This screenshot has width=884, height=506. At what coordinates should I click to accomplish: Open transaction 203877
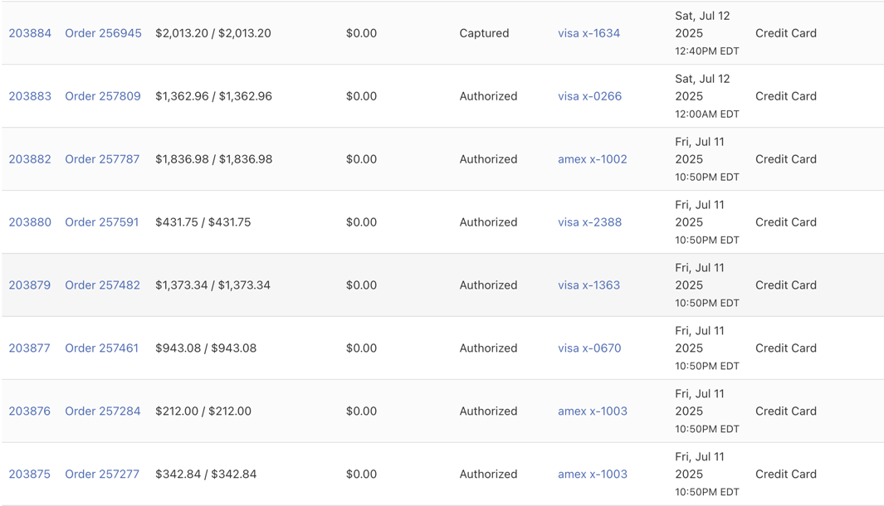[30, 348]
